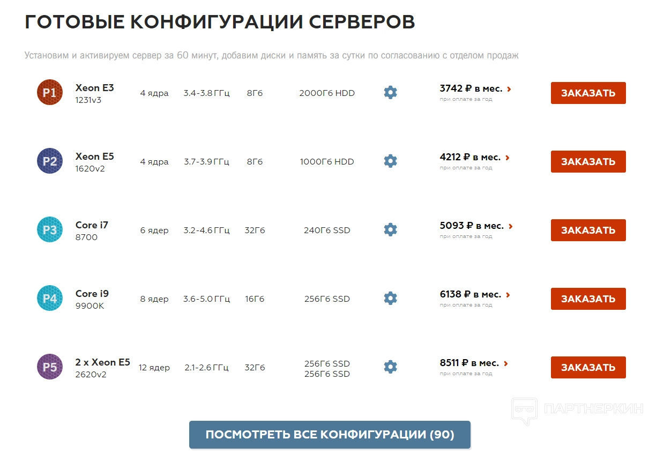Click the 5093 ₽ в мес. price
671x454 pixels.
(472, 226)
